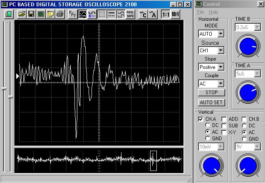Toggle the grid display toolbar icon
265x183 pixels.
point(102,14)
